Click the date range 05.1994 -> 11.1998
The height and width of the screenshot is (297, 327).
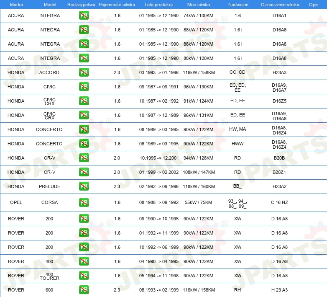[159, 276]
